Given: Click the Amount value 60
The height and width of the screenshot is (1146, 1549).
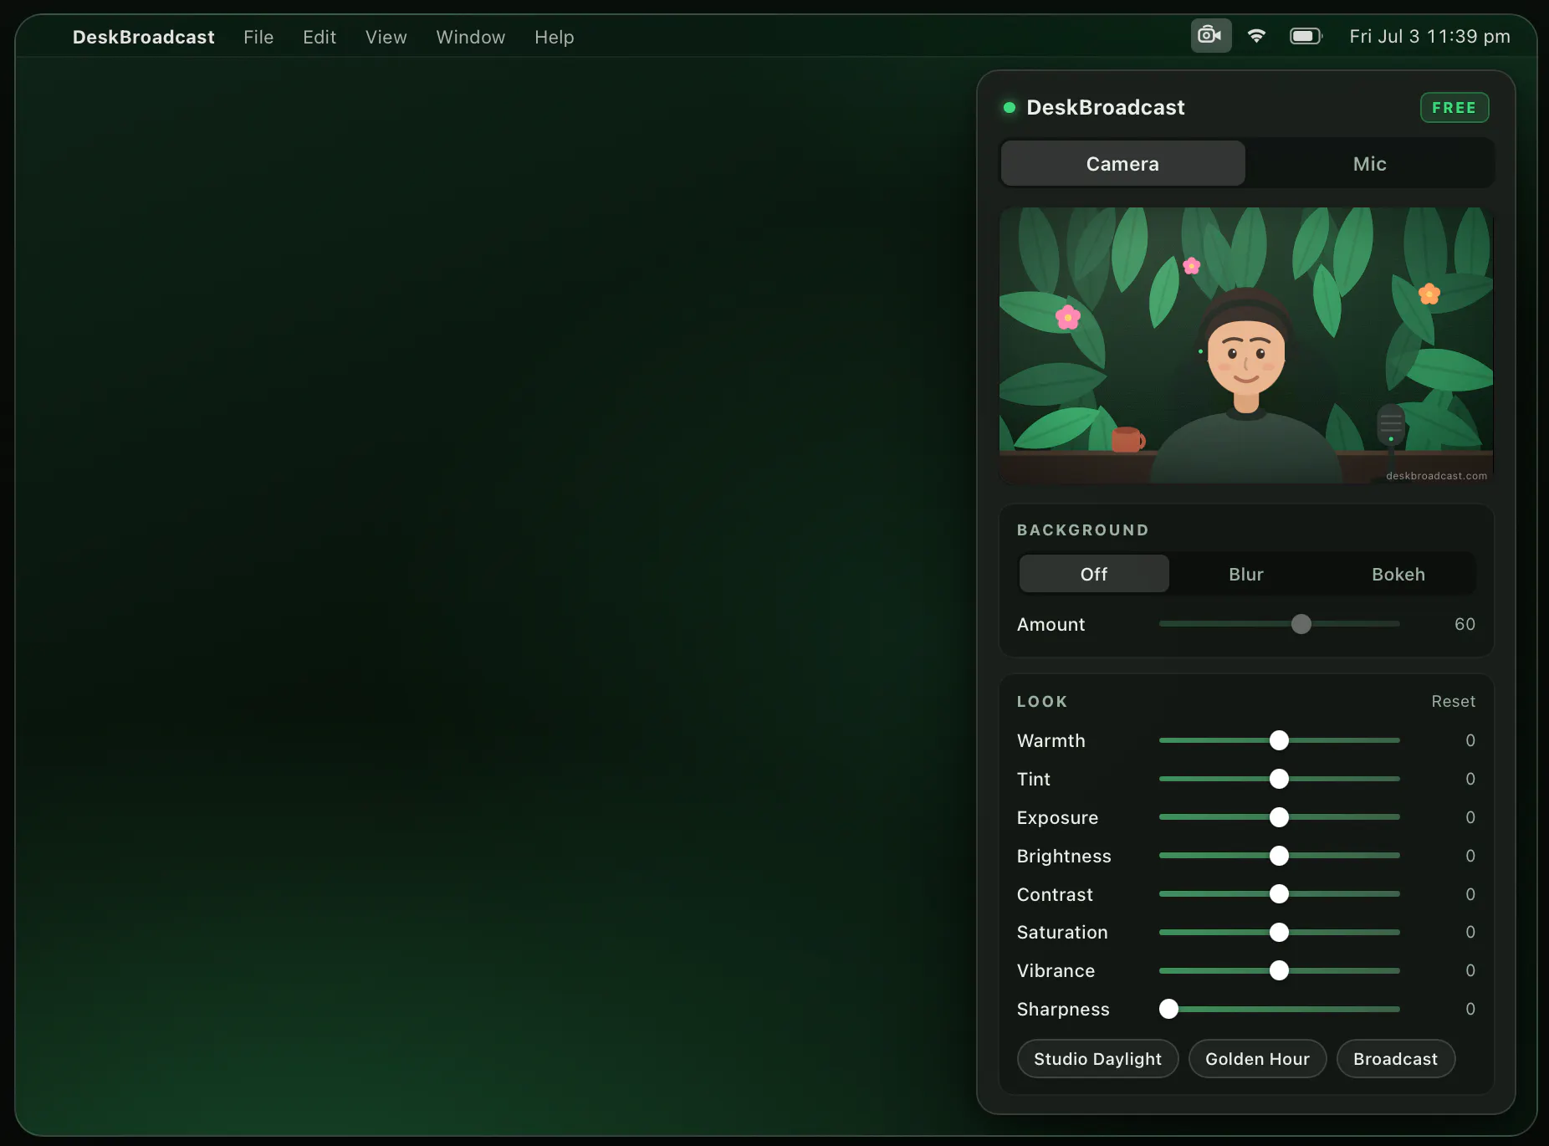Looking at the screenshot, I should (1465, 624).
